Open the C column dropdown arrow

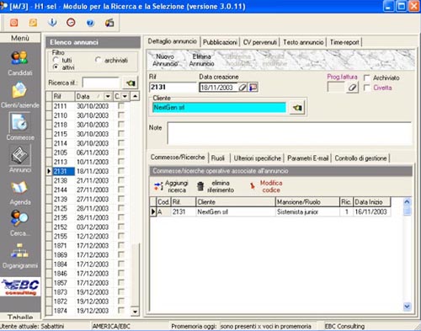click(x=125, y=97)
